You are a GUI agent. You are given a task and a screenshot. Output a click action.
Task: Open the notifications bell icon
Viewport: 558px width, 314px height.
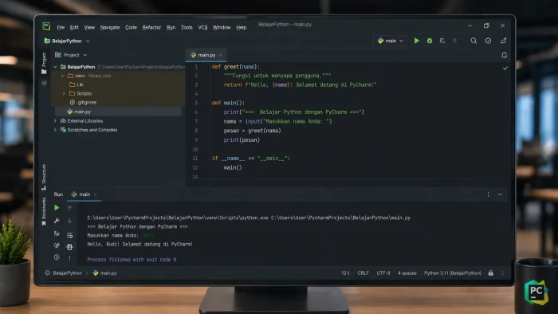[x=505, y=55]
